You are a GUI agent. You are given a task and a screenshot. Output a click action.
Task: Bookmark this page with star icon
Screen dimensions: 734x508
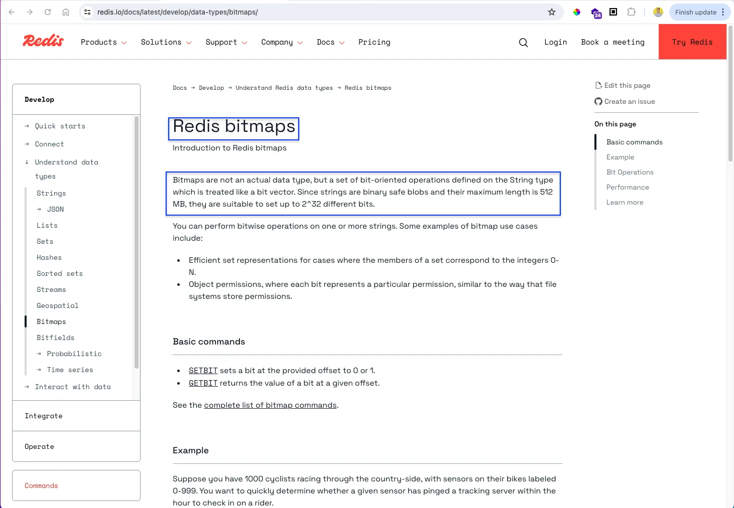pyautogui.click(x=552, y=12)
